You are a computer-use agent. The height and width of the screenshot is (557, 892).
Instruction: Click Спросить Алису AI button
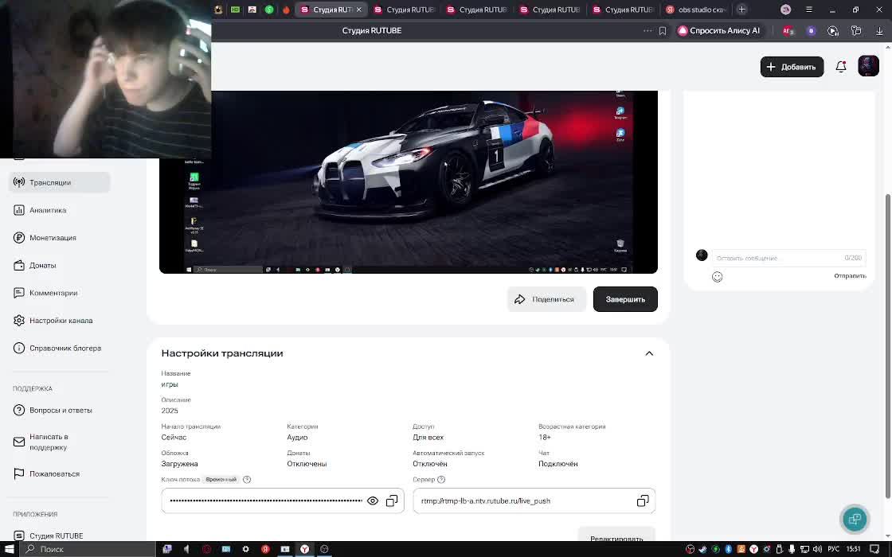coord(719,31)
